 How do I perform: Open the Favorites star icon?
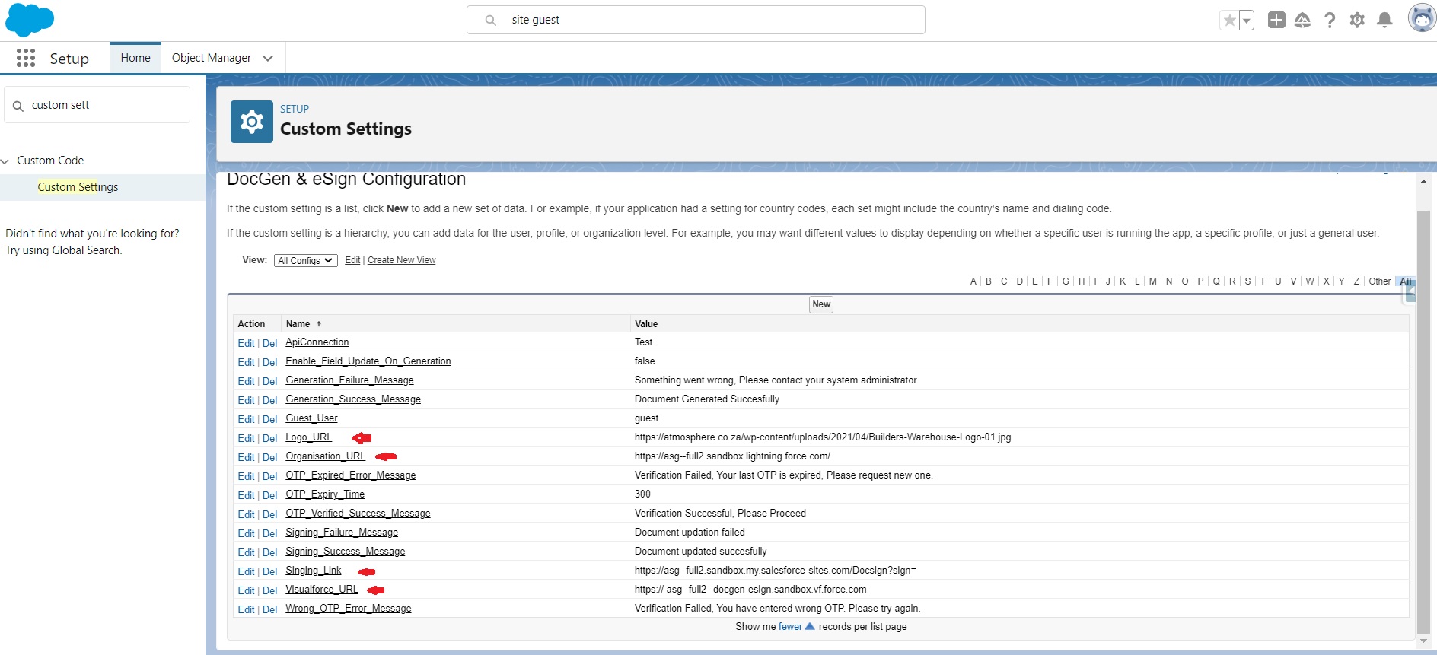point(1229,21)
